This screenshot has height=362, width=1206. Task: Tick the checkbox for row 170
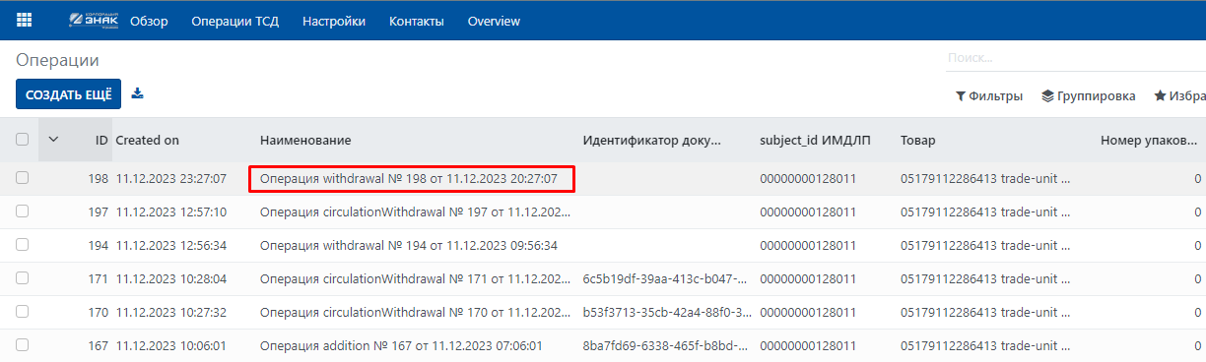[22, 312]
